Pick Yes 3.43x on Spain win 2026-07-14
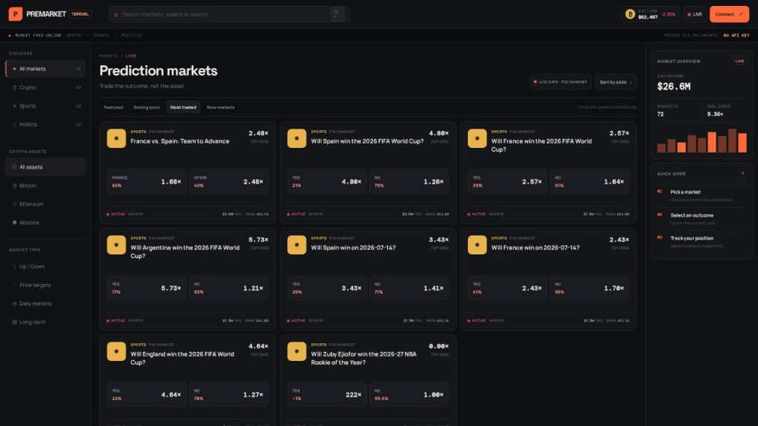This screenshot has width=758, height=426. [326, 288]
